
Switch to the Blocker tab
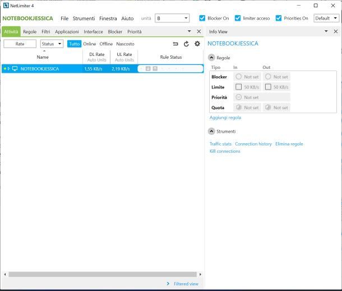pyautogui.click(x=115, y=32)
